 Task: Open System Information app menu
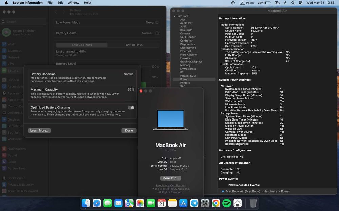tap(27, 3)
